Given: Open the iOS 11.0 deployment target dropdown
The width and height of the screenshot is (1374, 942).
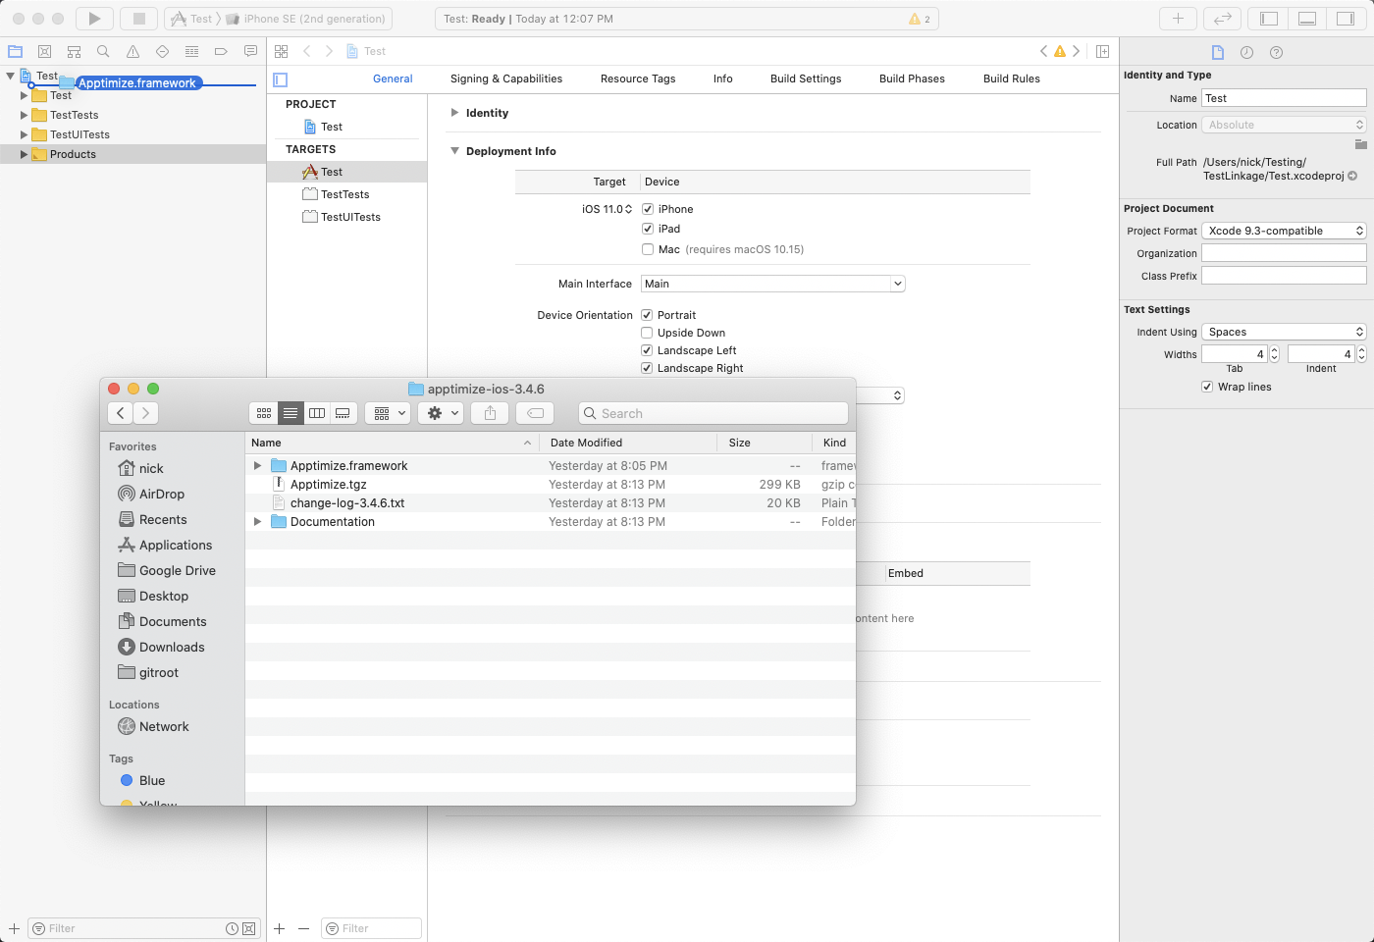Looking at the screenshot, I should (607, 209).
